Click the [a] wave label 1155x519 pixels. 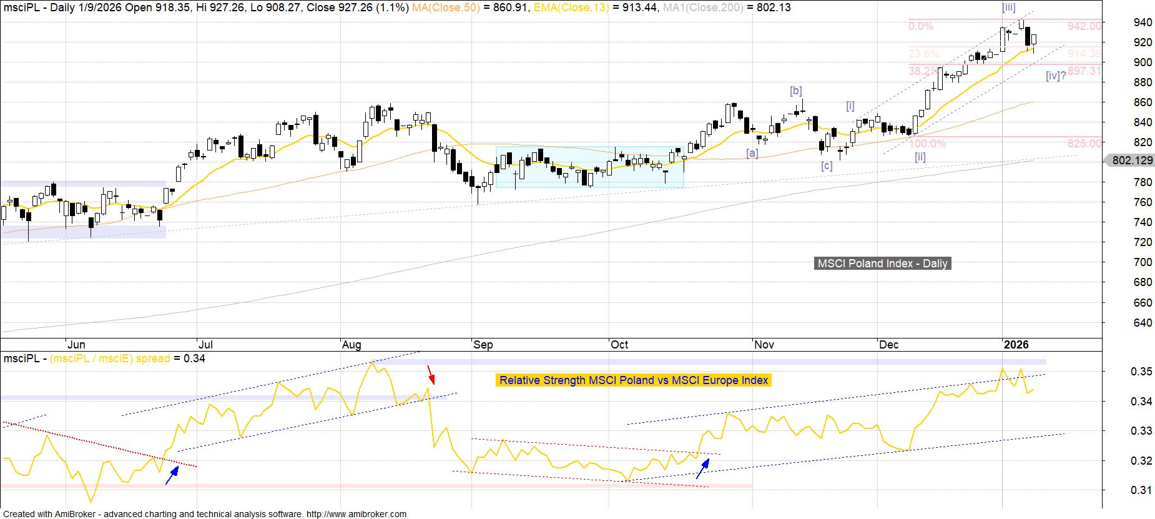point(752,153)
